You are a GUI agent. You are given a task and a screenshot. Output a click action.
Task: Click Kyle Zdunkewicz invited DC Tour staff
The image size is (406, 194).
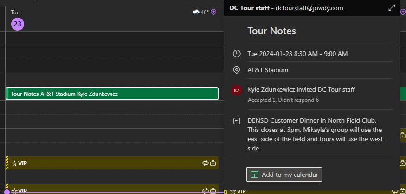(301, 89)
